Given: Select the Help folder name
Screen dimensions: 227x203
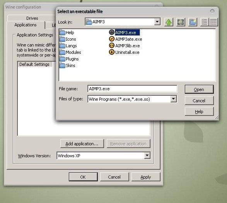Looking at the screenshot, I should (x=70, y=33).
